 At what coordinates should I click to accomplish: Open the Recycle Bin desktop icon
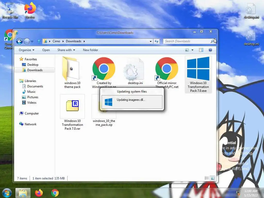(x=10, y=10)
